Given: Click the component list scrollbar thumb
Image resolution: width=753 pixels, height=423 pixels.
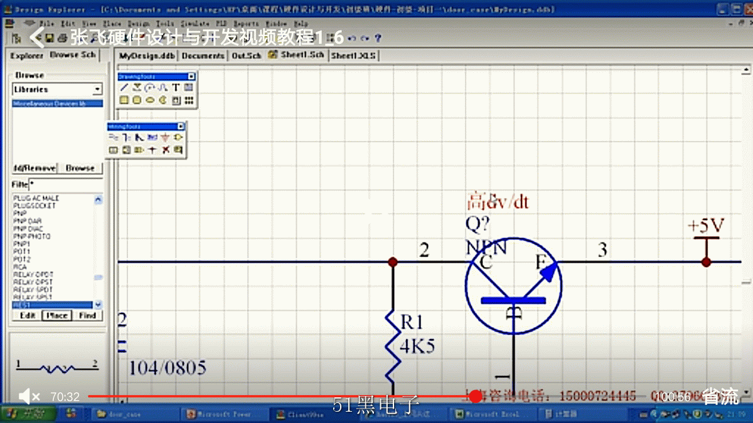Looking at the screenshot, I should (x=98, y=278).
